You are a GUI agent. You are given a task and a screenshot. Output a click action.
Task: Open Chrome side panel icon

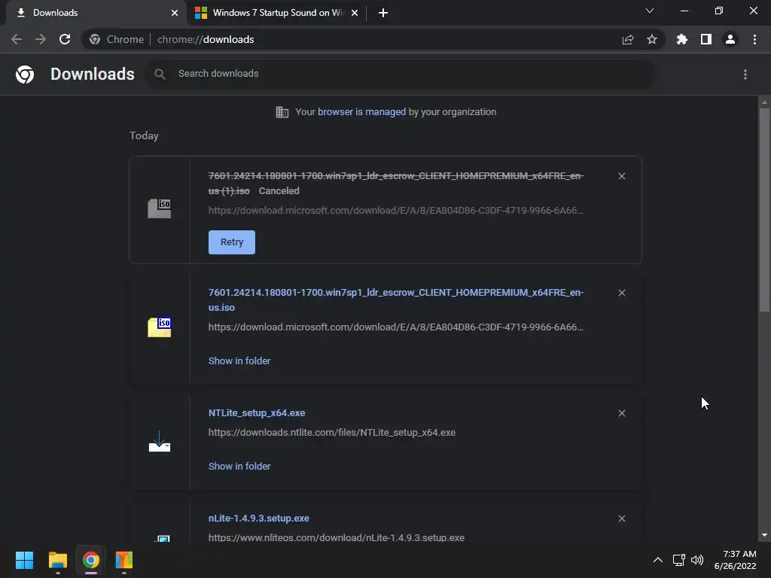706,39
